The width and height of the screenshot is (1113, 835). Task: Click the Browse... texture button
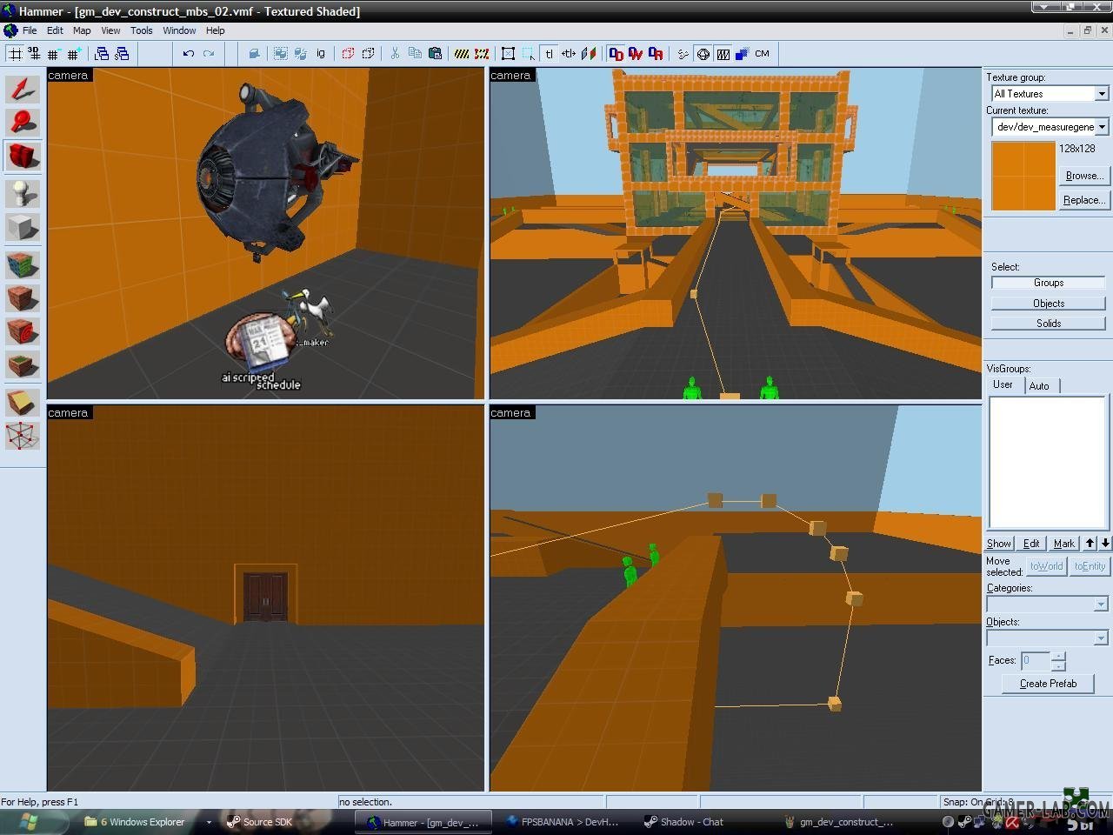(1084, 176)
